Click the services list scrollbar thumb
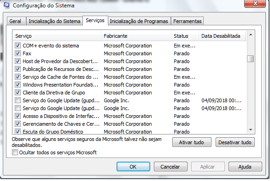 (x=251, y=58)
